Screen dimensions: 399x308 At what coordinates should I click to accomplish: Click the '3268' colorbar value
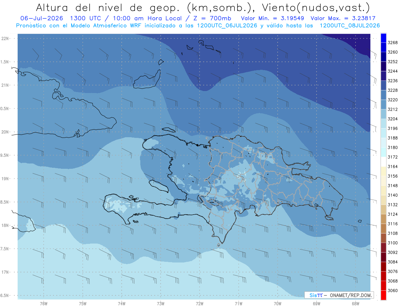click(x=393, y=43)
